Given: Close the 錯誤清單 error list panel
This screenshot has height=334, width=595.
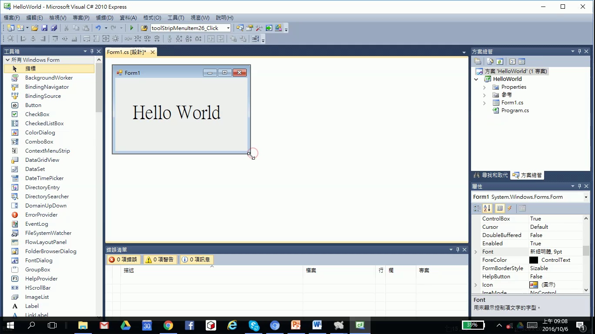Looking at the screenshot, I should tap(465, 250).
